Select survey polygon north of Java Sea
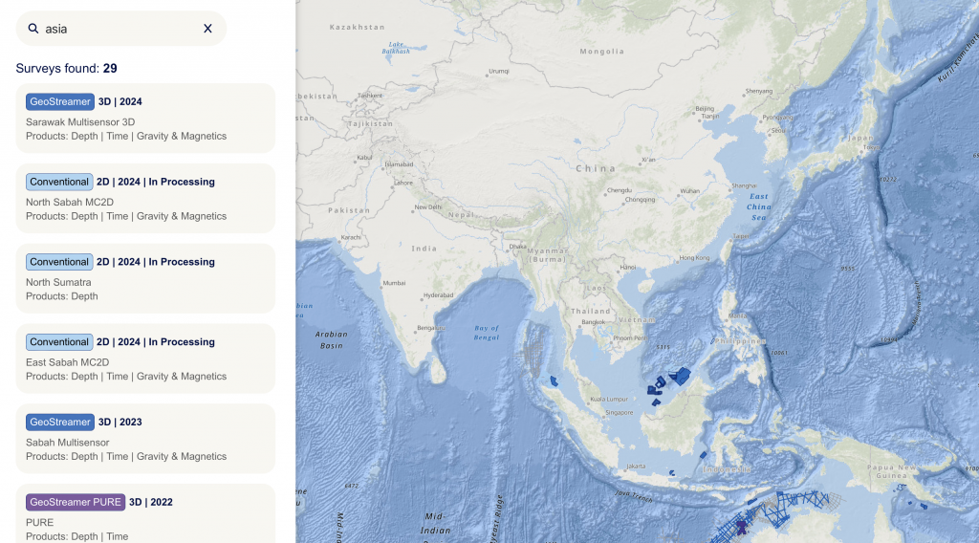 point(704,455)
